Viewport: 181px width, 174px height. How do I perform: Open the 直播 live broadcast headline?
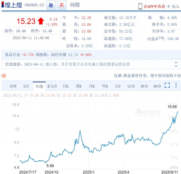147,76
